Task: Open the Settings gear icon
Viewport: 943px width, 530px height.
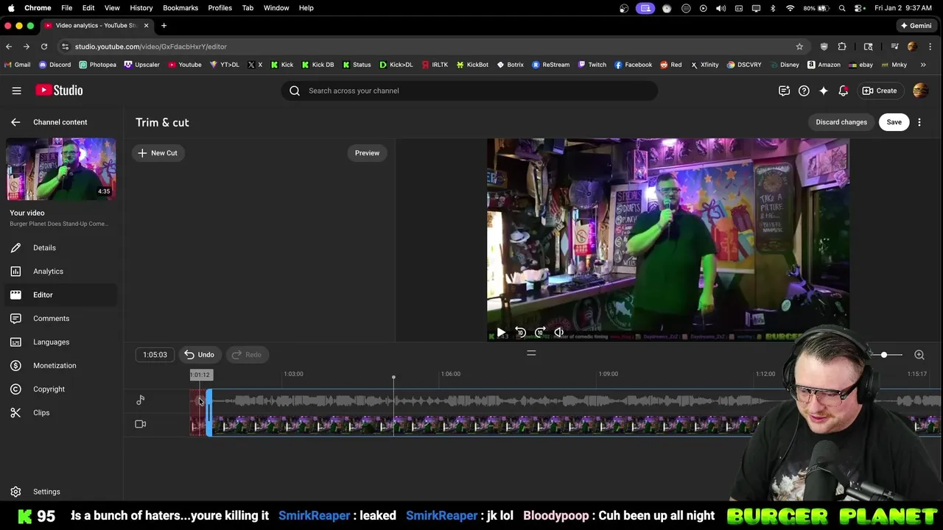Action: pos(15,492)
